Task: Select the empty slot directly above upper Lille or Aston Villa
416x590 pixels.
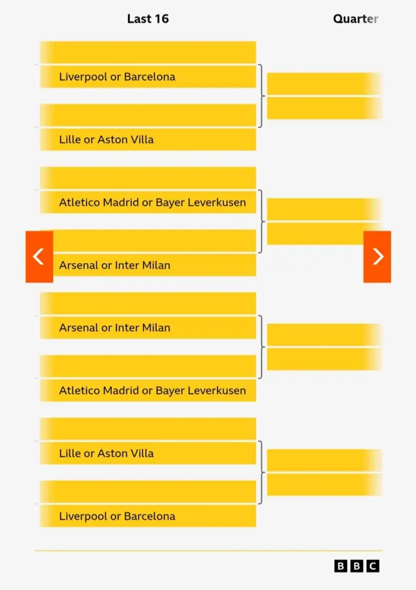Action: 148,115
